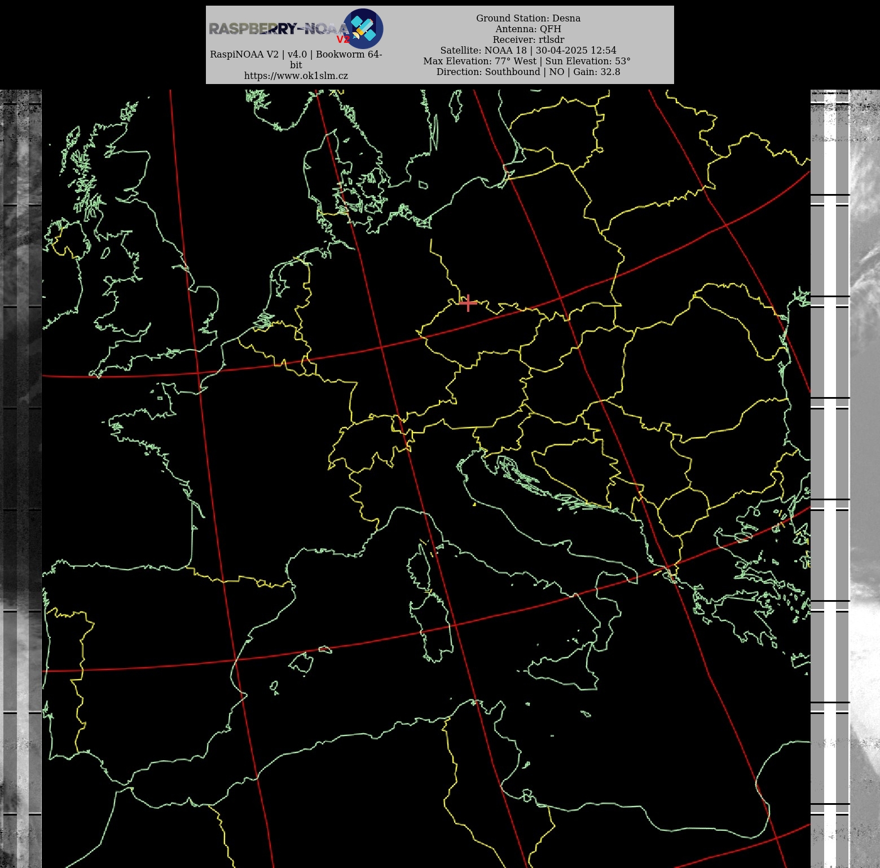880x868 pixels.
Task: Open the https://www.ok1slm.cz link
Action: 296,76
